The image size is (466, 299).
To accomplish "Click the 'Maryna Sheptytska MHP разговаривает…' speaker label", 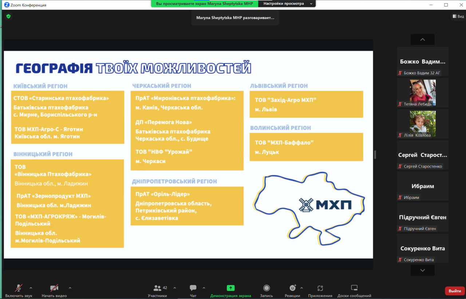I will [x=235, y=17].
